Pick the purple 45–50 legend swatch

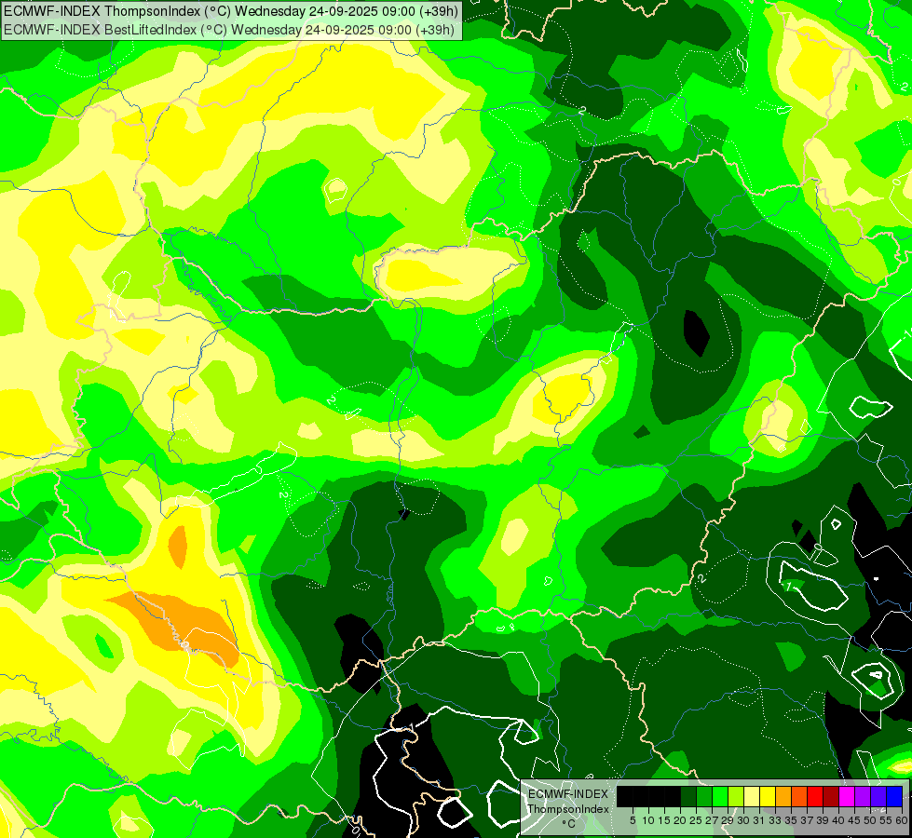click(x=863, y=796)
